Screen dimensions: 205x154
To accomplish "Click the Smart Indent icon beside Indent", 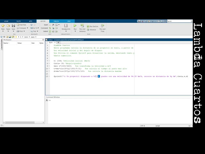I will pos(50,31).
